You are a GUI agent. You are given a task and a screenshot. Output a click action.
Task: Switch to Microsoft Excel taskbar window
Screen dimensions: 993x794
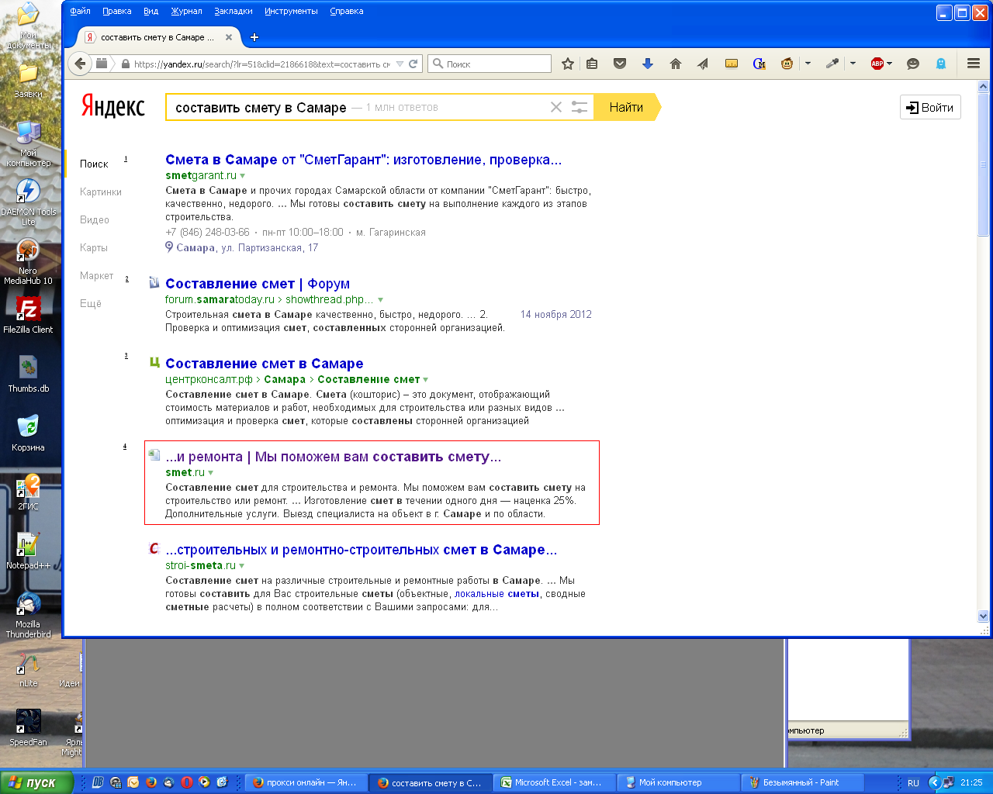(x=555, y=782)
